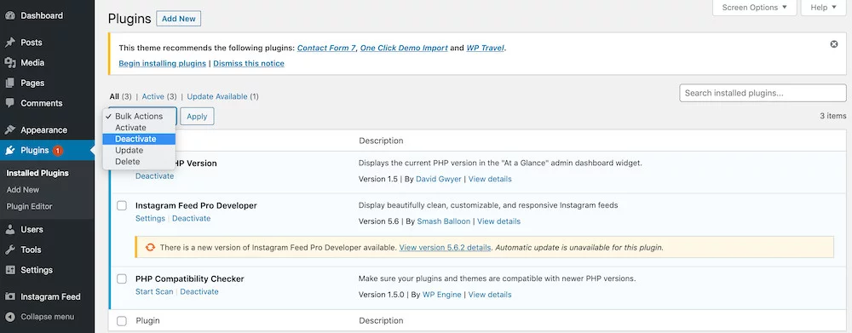The height and width of the screenshot is (333, 852).
Task: Click Start Scan under PHP Compatibility Checker
Action: tap(154, 292)
